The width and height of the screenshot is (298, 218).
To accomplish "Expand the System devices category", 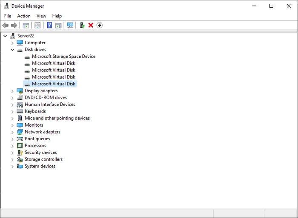I will 12,167.
